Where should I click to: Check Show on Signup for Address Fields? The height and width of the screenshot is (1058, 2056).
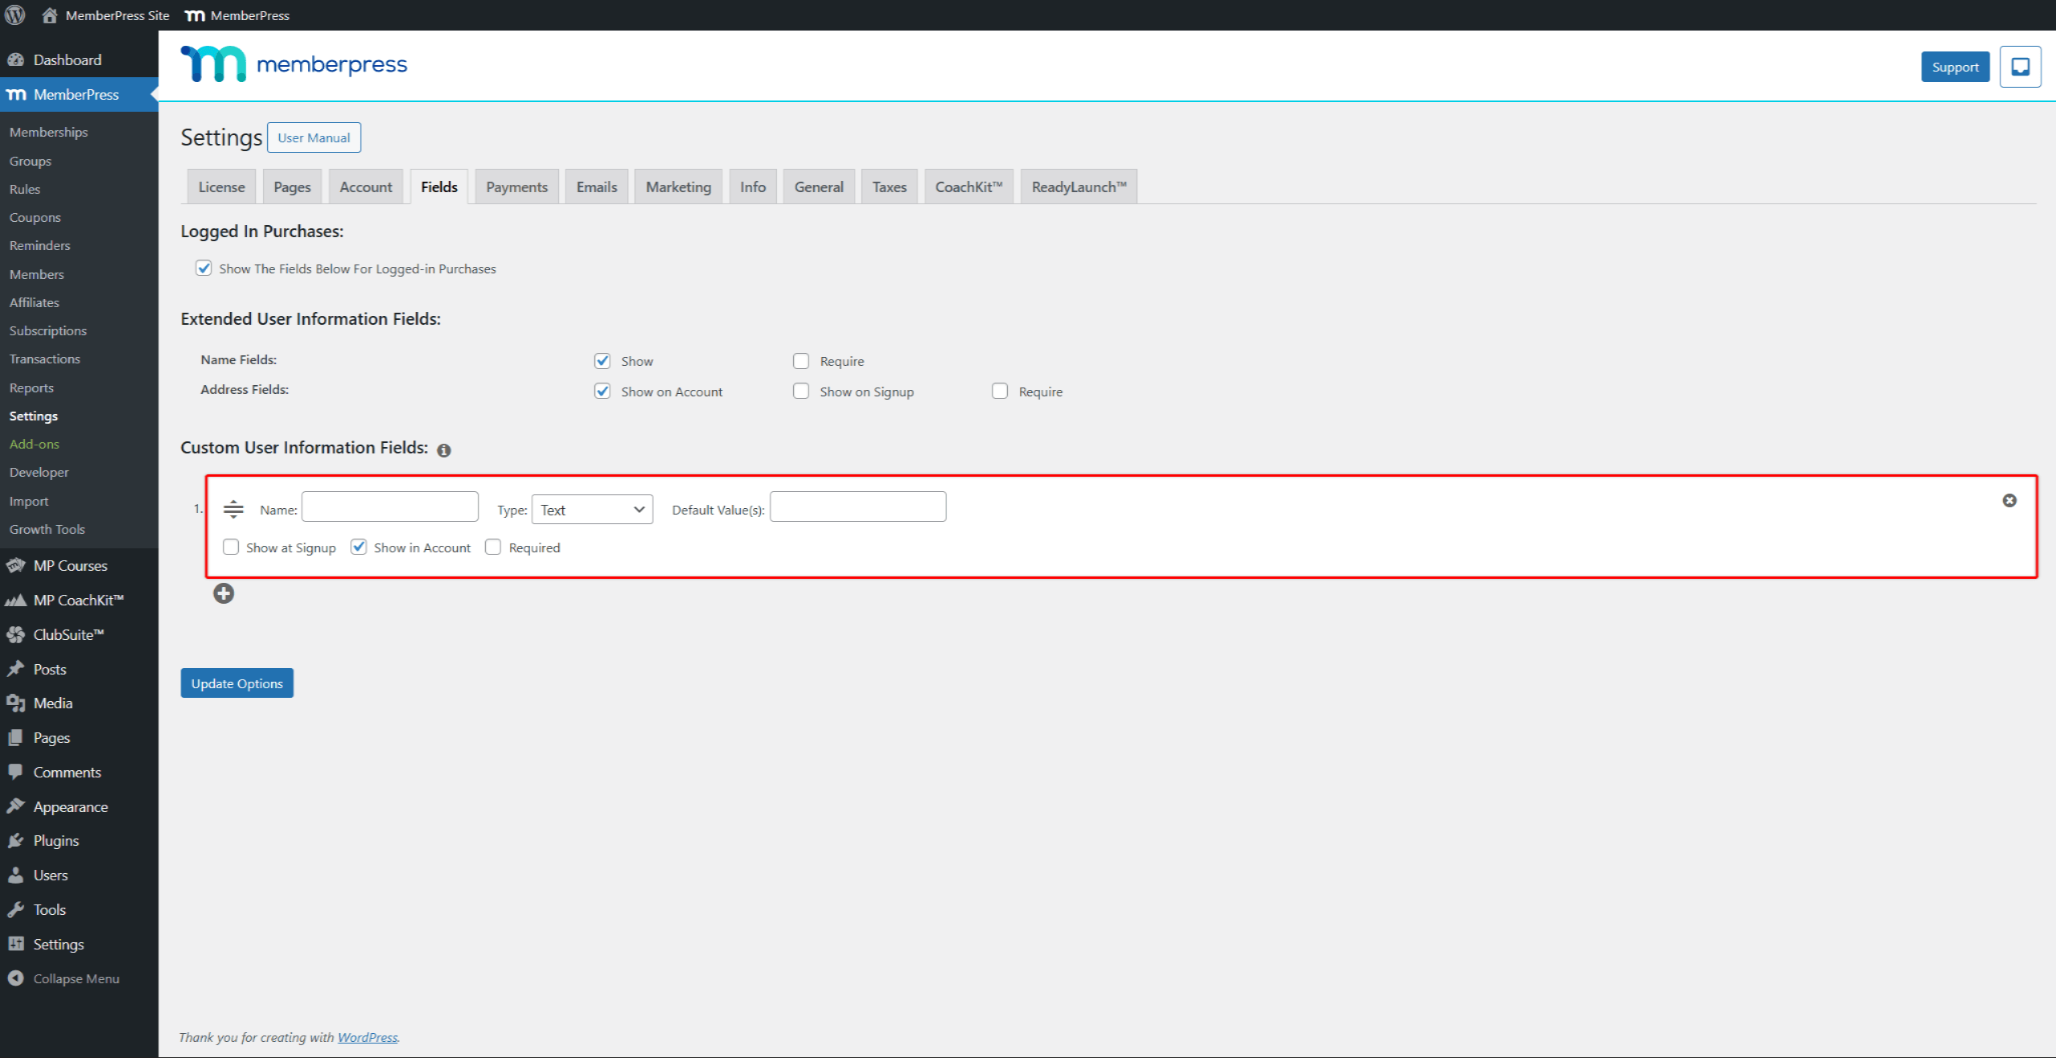pos(801,391)
